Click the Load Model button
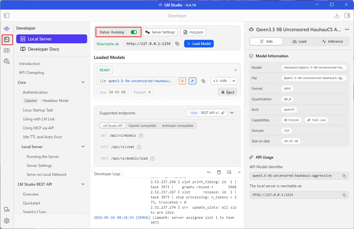354x229 pixels. point(199,44)
